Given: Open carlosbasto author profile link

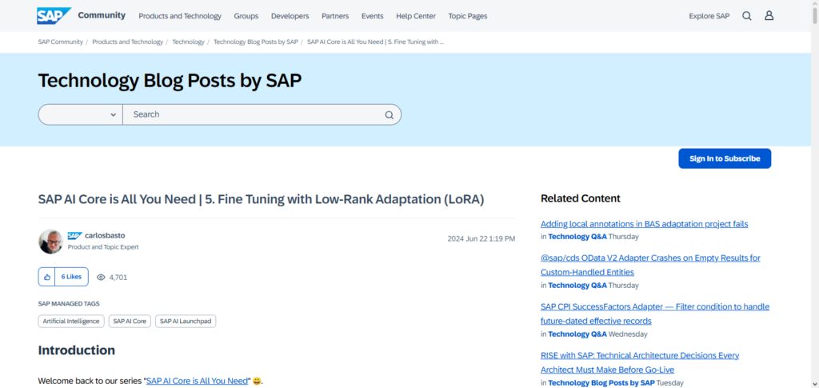Looking at the screenshot, I should [x=105, y=235].
